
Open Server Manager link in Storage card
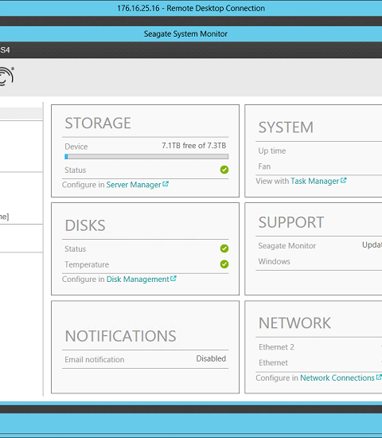point(134,185)
